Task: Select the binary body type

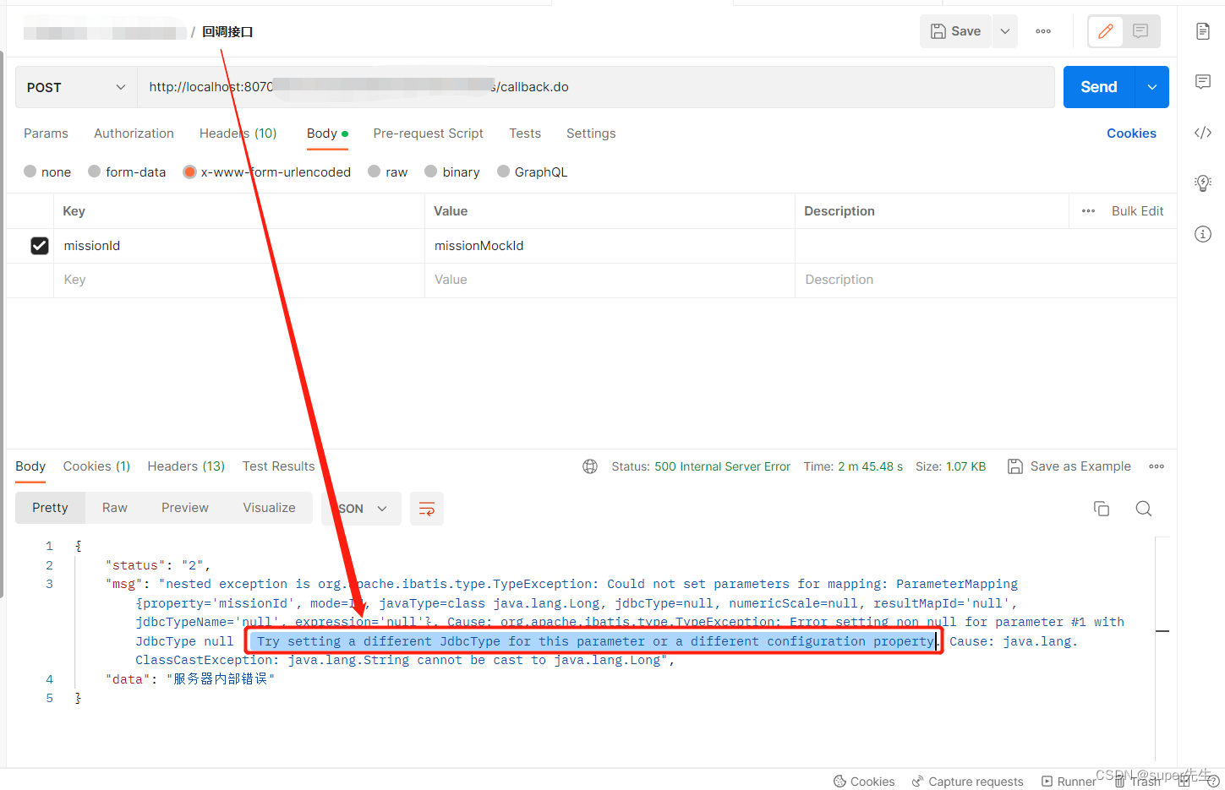Action: click(x=452, y=172)
